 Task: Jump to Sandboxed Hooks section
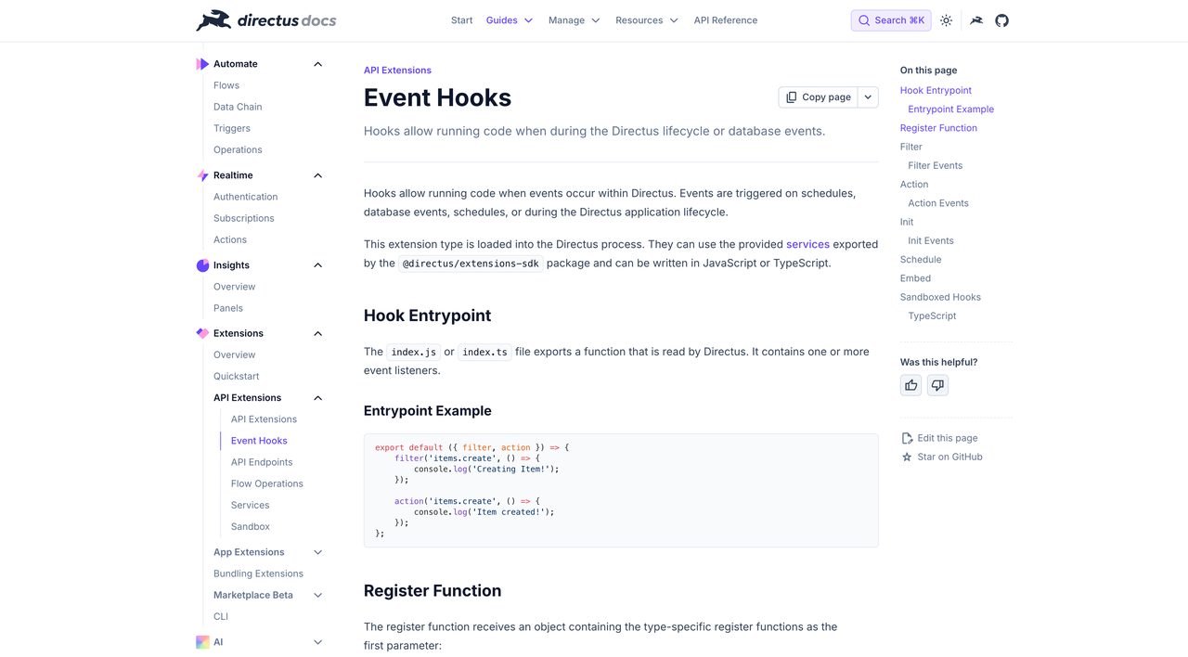[x=939, y=297]
